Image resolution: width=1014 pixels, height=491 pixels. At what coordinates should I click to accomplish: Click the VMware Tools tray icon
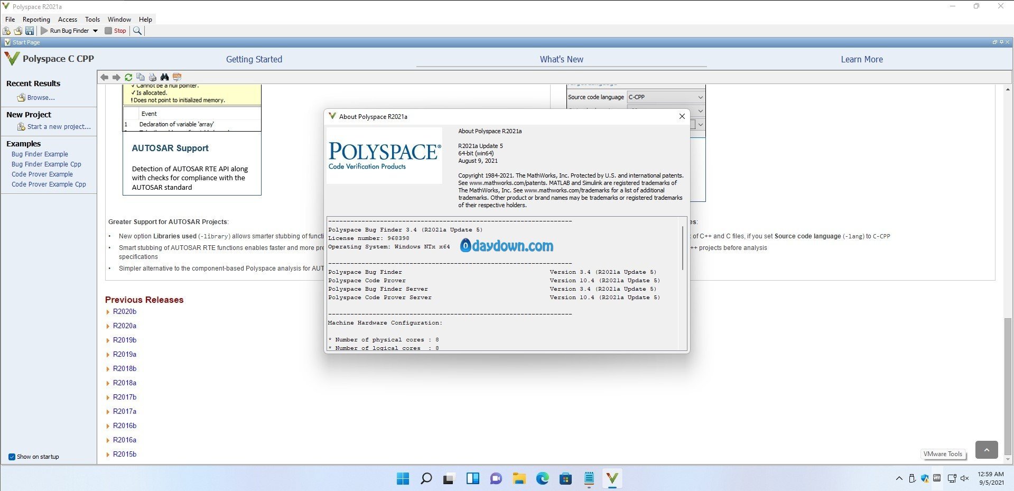(937, 478)
